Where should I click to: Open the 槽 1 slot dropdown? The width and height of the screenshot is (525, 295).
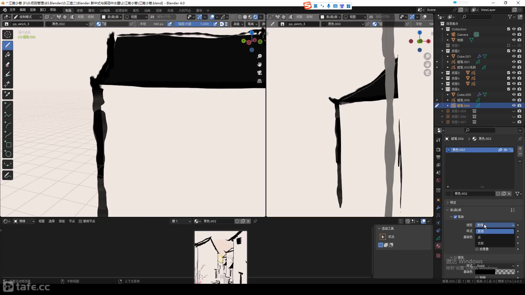[181, 221]
